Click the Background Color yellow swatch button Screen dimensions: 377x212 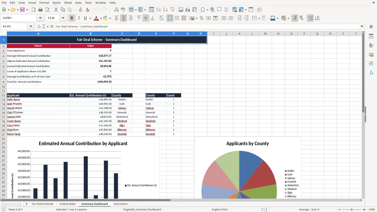(x=106, y=18)
